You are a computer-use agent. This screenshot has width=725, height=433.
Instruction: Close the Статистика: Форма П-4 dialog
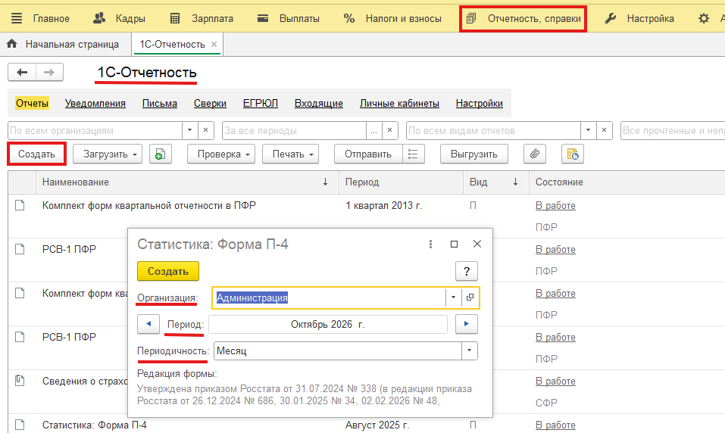(477, 244)
